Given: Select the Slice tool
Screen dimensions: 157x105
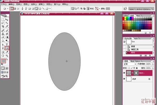Looking at the screenshot, I should coord(7,27).
